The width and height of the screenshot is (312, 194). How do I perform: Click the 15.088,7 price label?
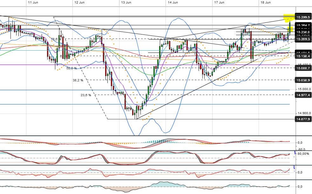[x=303, y=68]
